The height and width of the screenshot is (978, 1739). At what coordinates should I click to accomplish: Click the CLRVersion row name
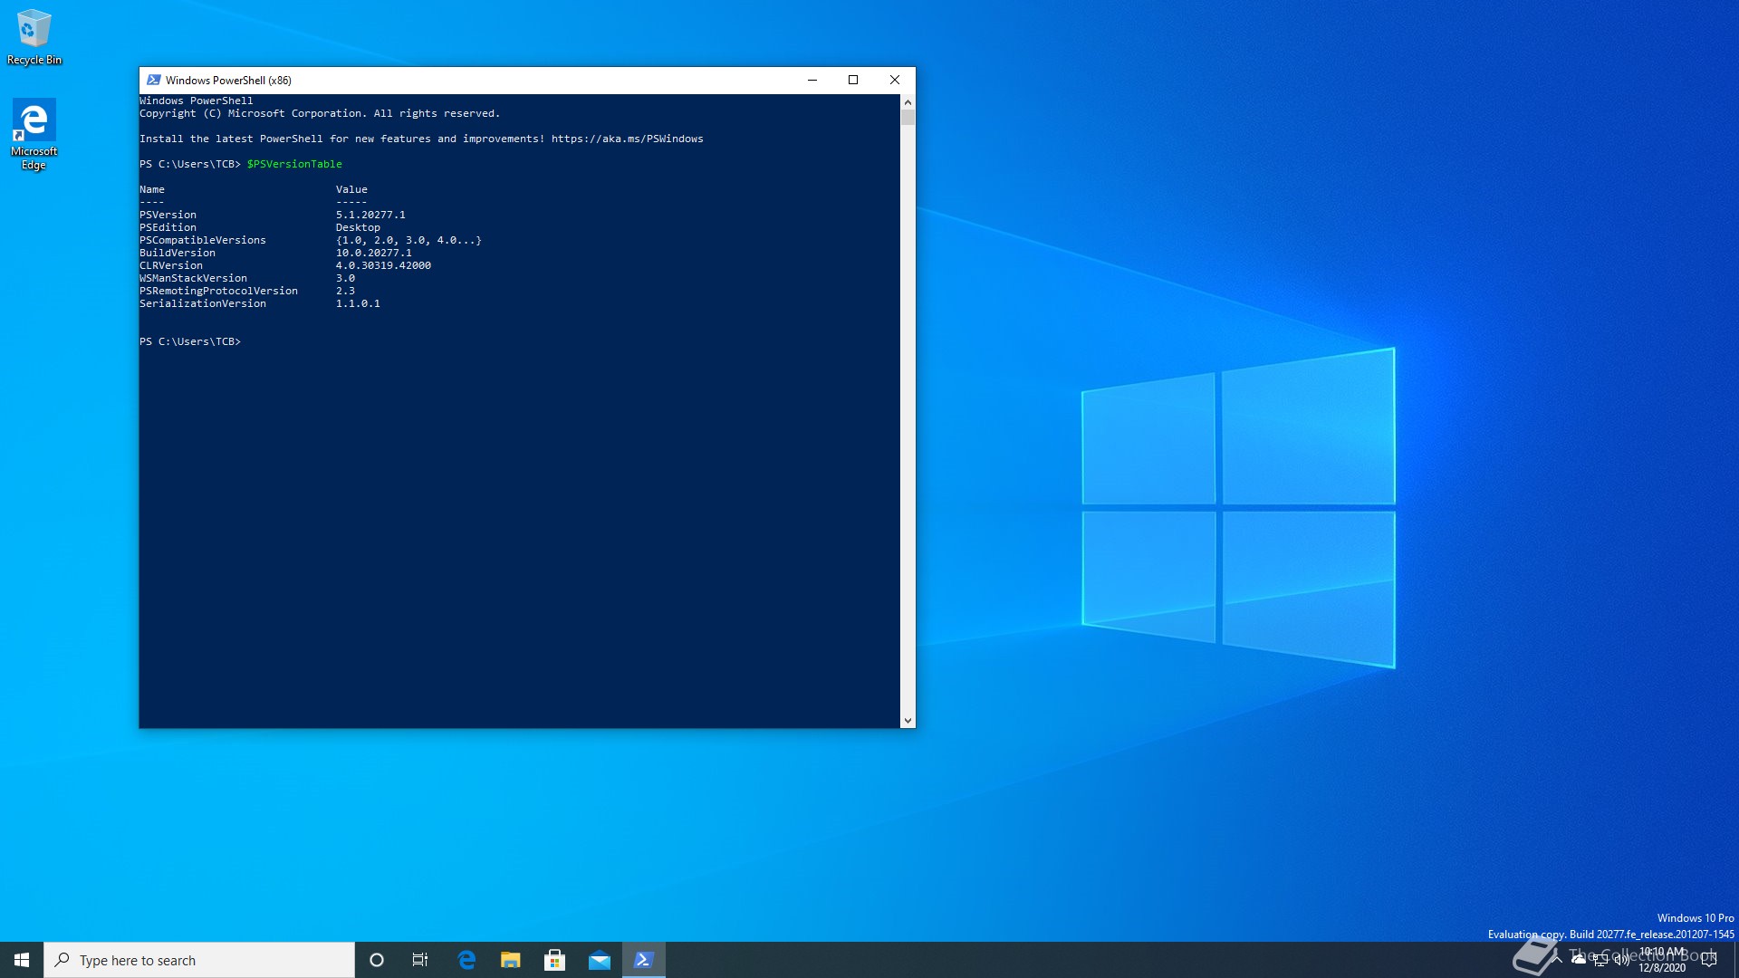tap(171, 265)
